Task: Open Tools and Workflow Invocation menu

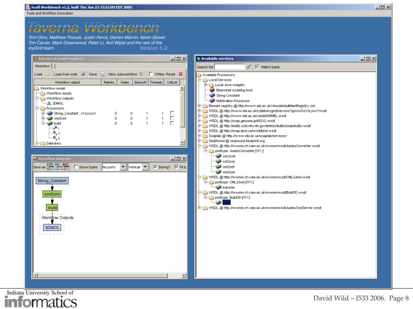Action: (x=50, y=13)
